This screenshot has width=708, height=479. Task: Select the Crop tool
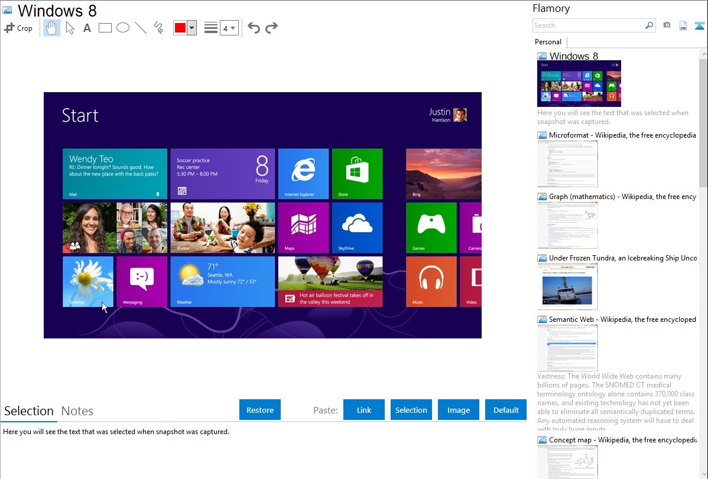(18, 28)
